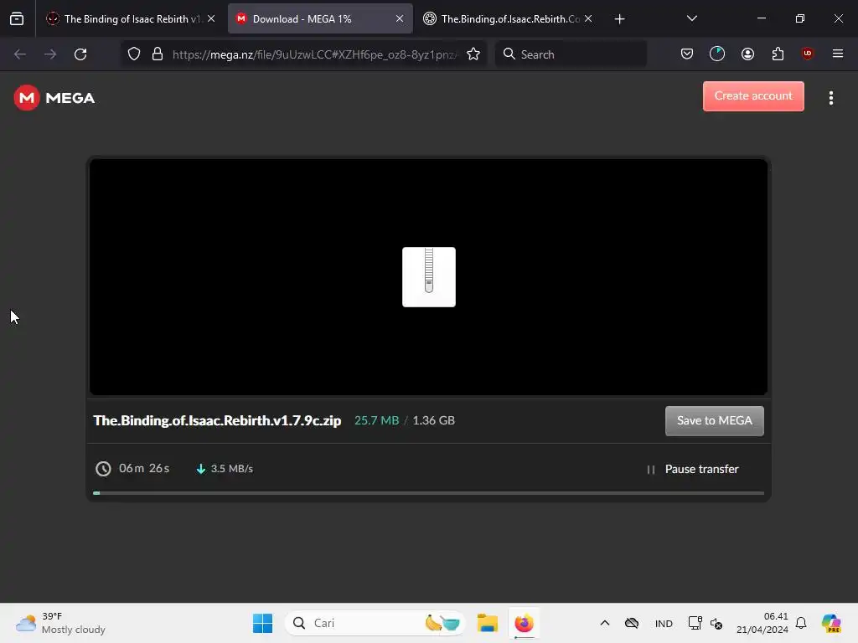This screenshot has height=643, width=858.
Task: Click the 1.36 GB total size text
Action: [433, 420]
